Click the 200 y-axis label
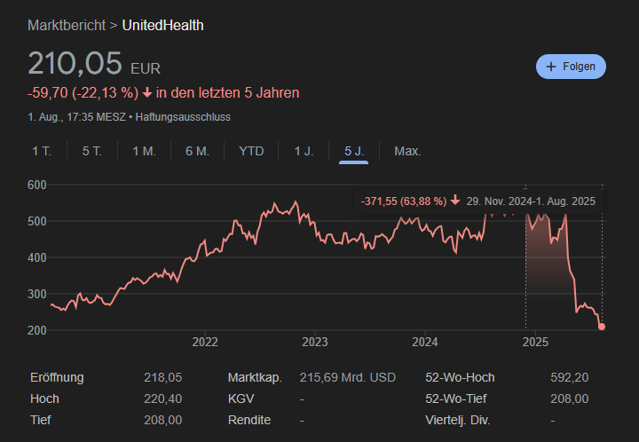The height and width of the screenshot is (442, 639). click(37, 330)
